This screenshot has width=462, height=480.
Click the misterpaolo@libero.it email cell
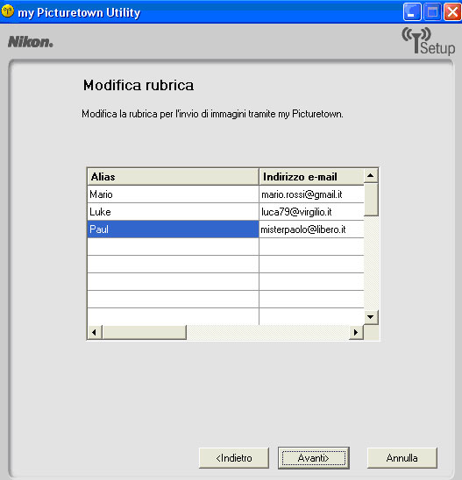click(311, 229)
